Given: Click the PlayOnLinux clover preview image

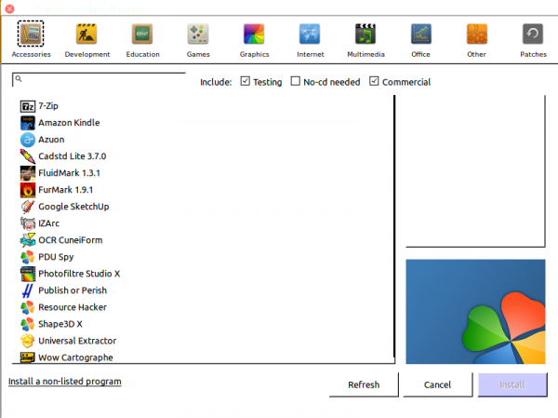Looking at the screenshot, I should pyautogui.click(x=475, y=312).
